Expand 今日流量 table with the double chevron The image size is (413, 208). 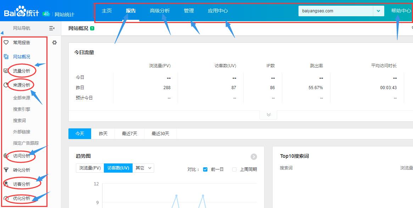tap(268, 115)
